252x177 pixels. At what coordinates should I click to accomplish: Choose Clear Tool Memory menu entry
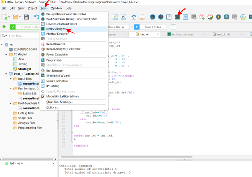(x=74, y=102)
